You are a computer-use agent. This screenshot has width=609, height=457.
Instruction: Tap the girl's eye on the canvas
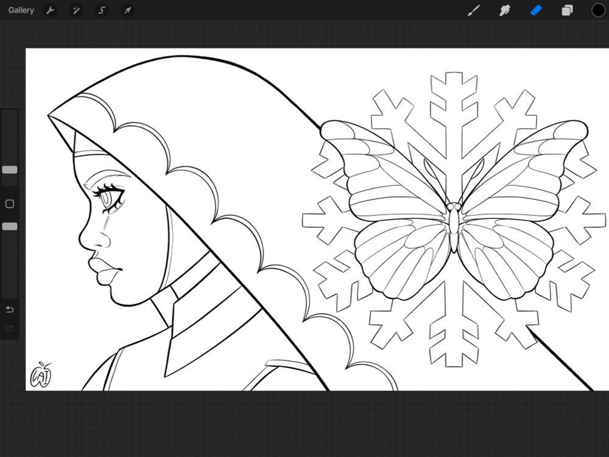point(110,198)
